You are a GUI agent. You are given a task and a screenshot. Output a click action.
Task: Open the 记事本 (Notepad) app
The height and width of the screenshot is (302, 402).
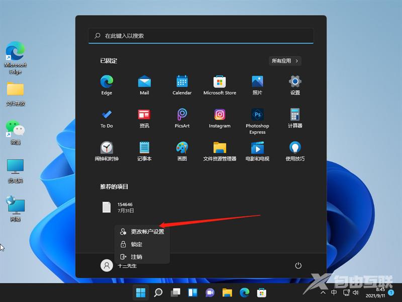tap(144, 150)
